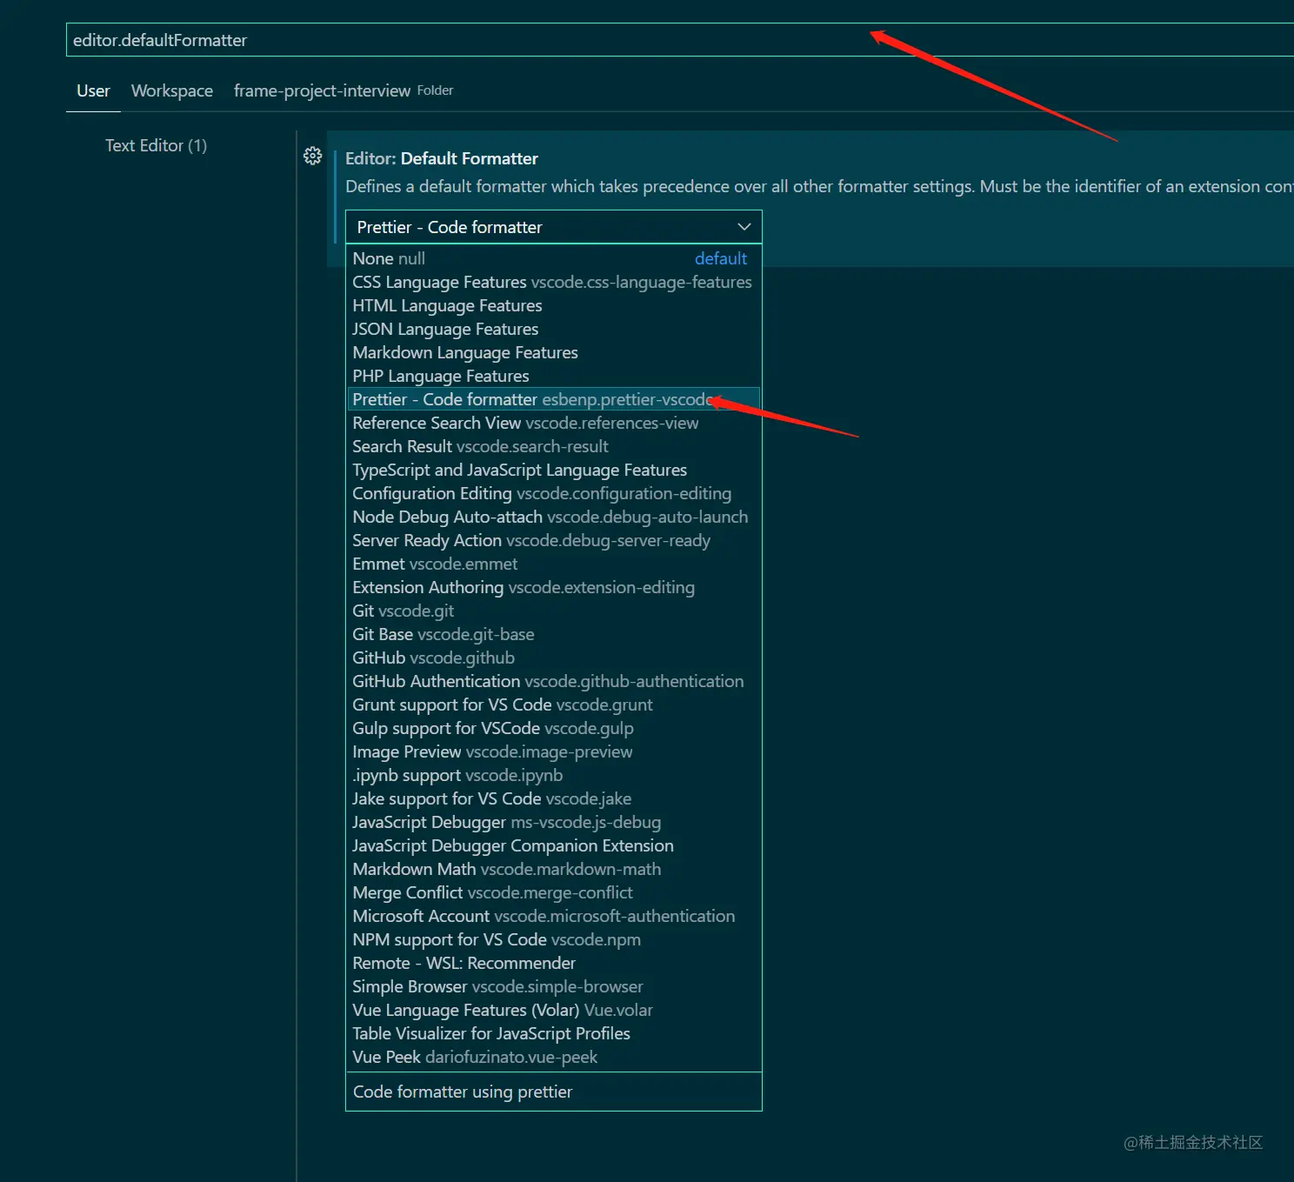Choose Git vscode.git option
Image resolution: width=1294 pixels, height=1182 pixels.
pos(553,611)
